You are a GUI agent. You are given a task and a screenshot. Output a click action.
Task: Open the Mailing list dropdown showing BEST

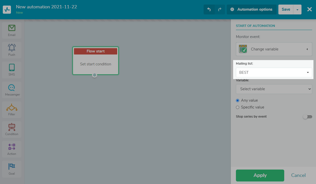tap(274, 72)
